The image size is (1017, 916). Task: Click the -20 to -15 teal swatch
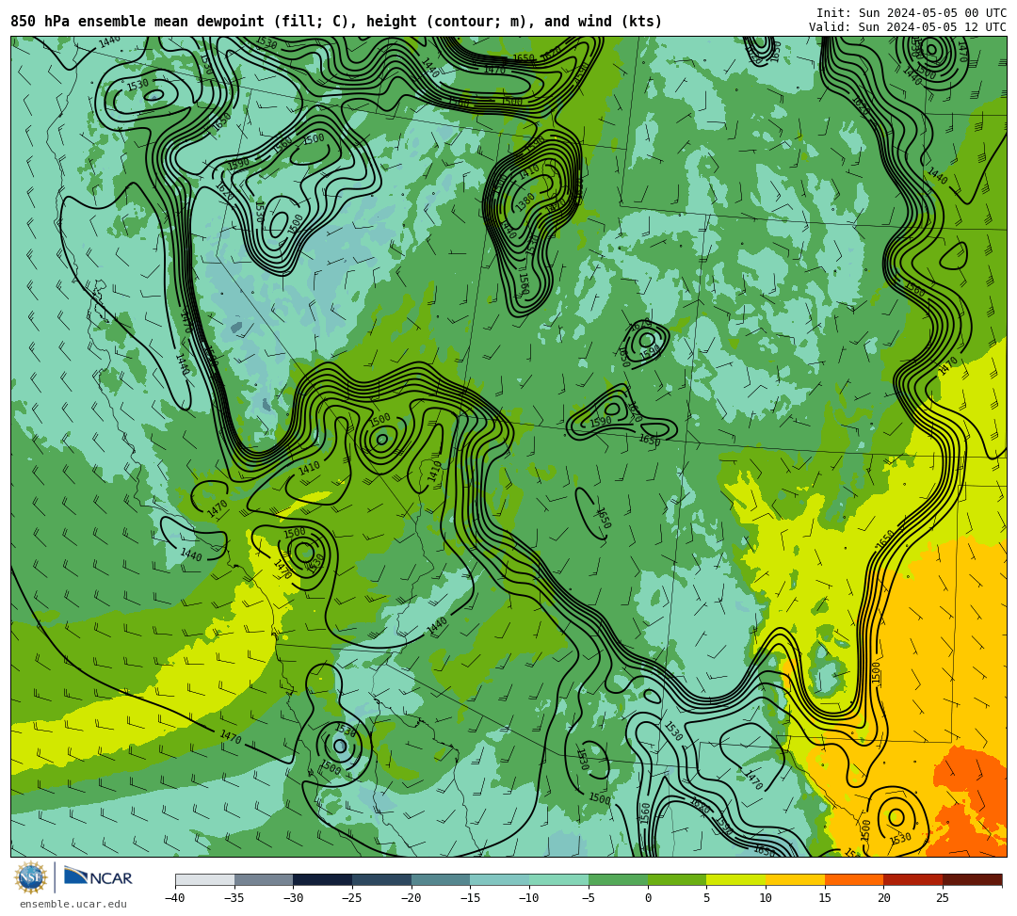click(x=441, y=879)
